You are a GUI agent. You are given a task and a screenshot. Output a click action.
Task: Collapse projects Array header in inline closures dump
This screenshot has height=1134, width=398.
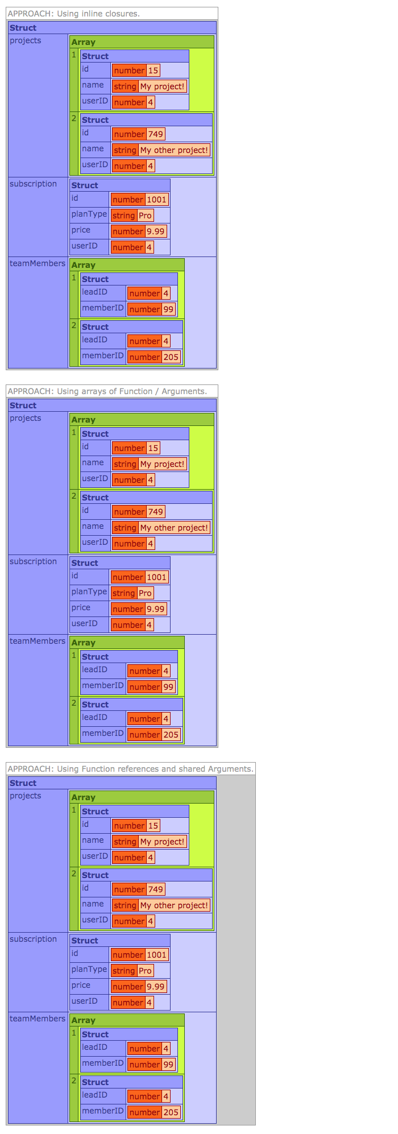(142, 42)
